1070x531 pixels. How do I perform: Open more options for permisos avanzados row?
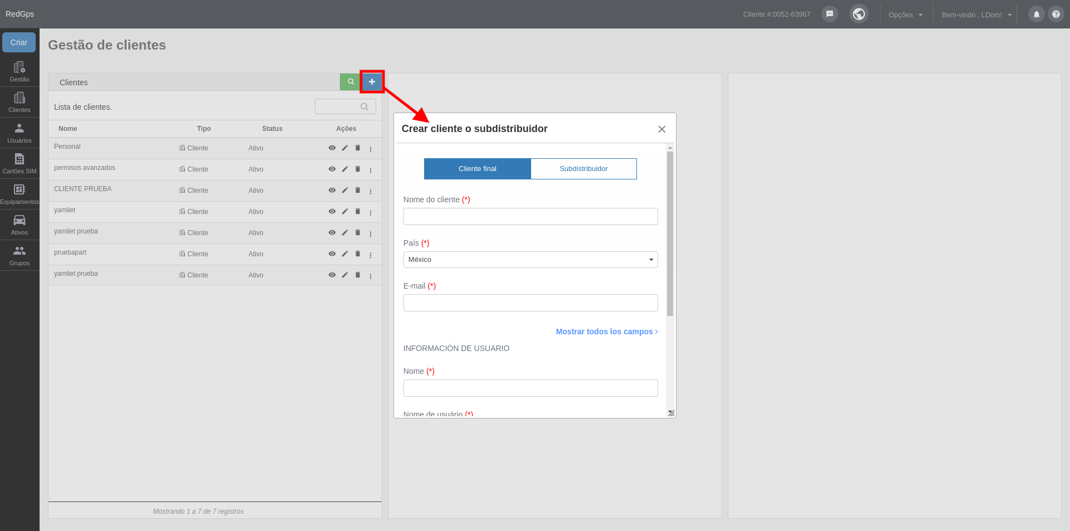click(x=371, y=170)
